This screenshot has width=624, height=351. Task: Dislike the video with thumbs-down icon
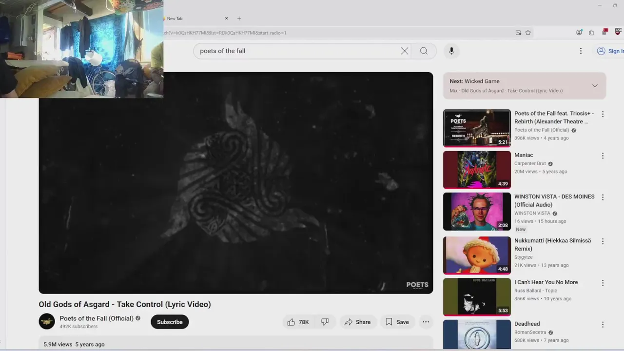tap(325, 322)
